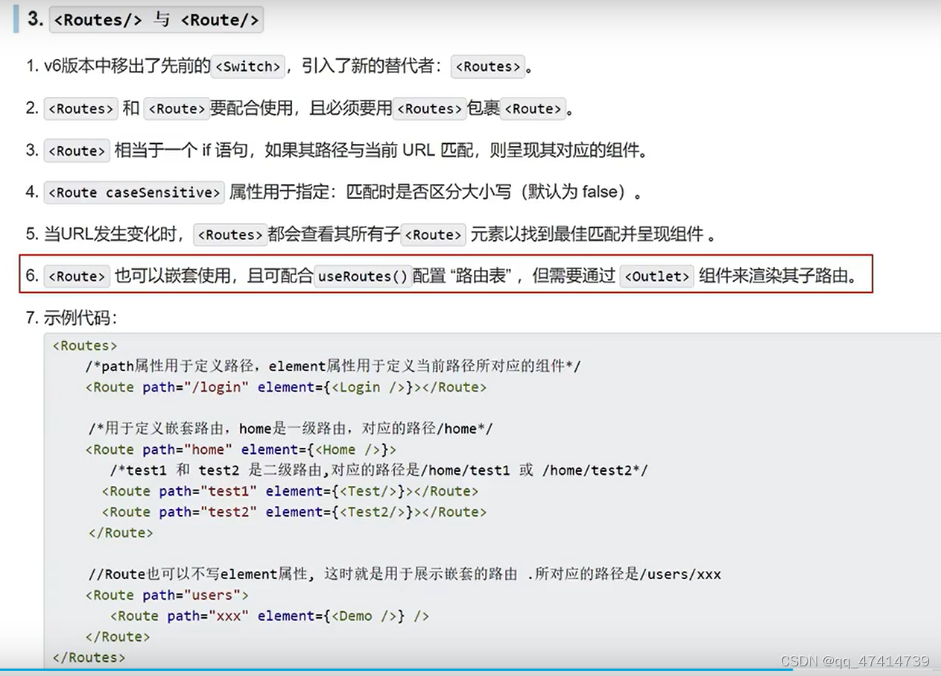Click the code line with path="users"

(x=167, y=595)
